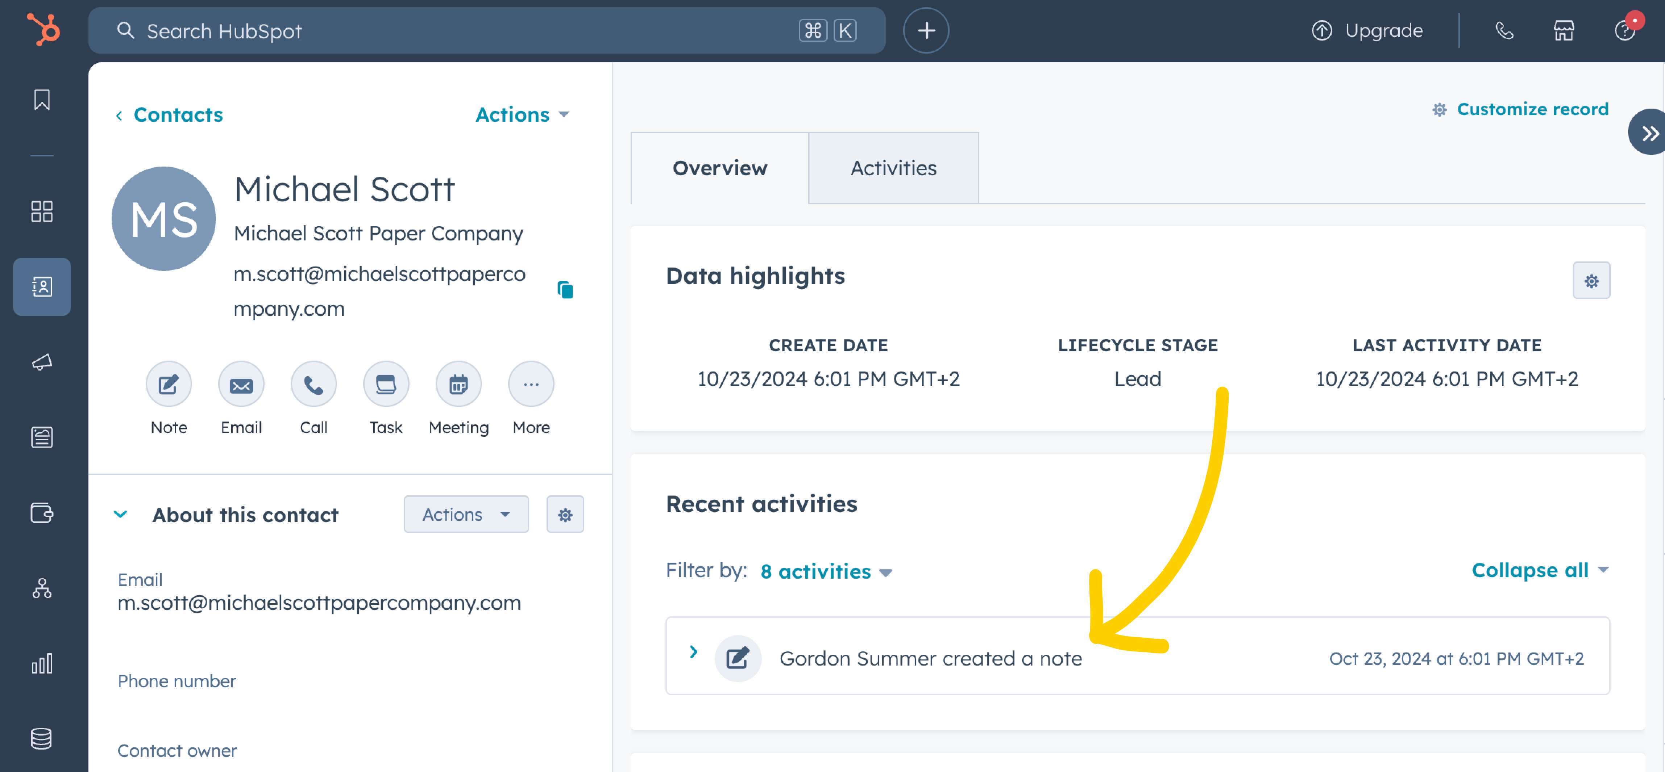Open About this contact settings gear
The width and height of the screenshot is (1665, 772).
point(565,514)
